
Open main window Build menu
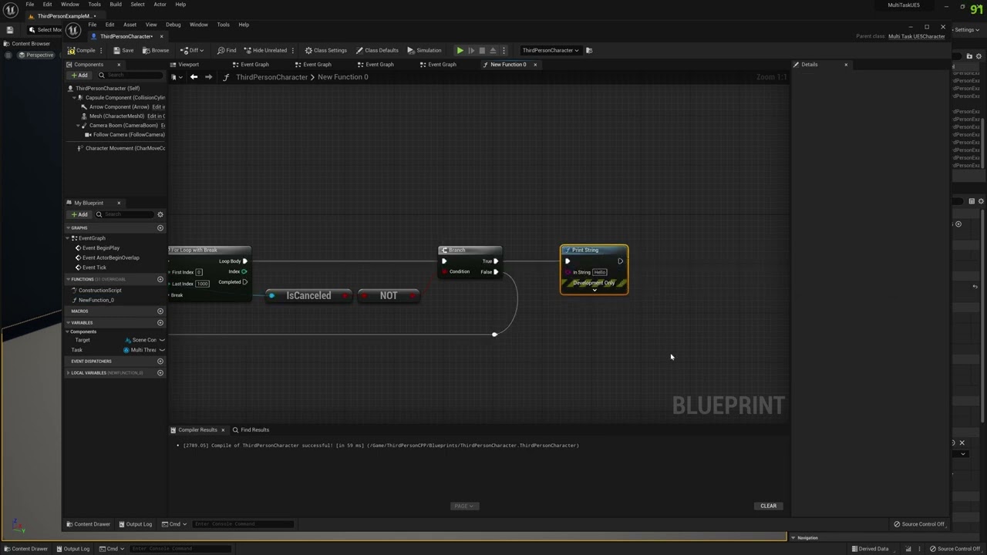point(116,4)
